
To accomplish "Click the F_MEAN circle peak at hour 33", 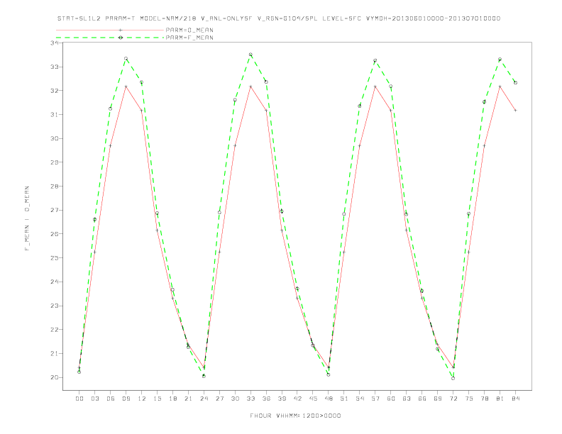I will [250, 55].
